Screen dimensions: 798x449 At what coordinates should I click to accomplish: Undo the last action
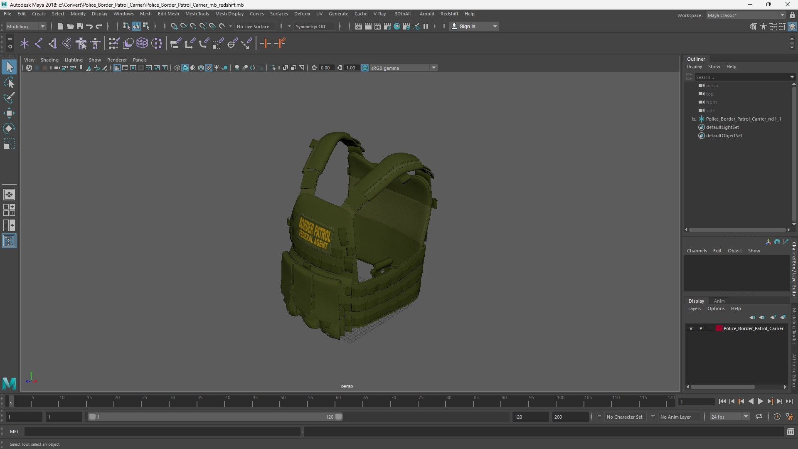click(x=89, y=27)
